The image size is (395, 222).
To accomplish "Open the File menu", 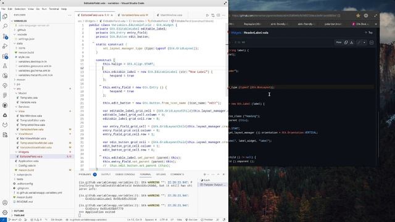I will click(x=3, y=9).
